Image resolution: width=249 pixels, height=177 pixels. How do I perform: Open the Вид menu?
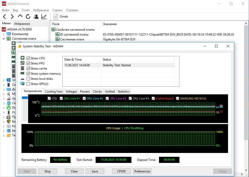(15, 10)
